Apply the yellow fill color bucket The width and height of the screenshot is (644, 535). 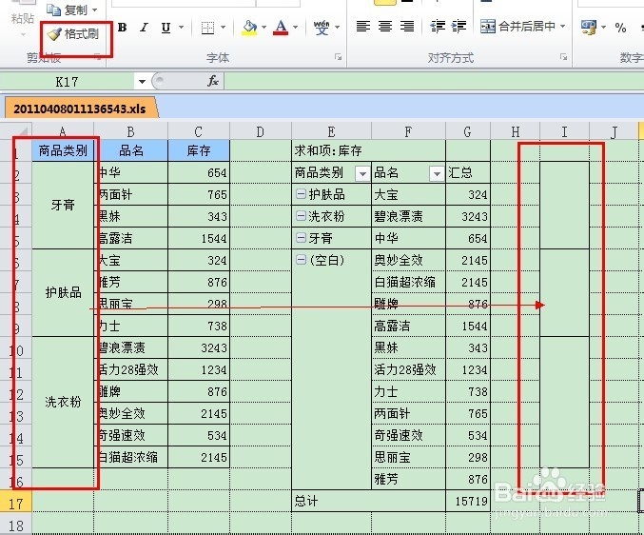click(x=249, y=28)
